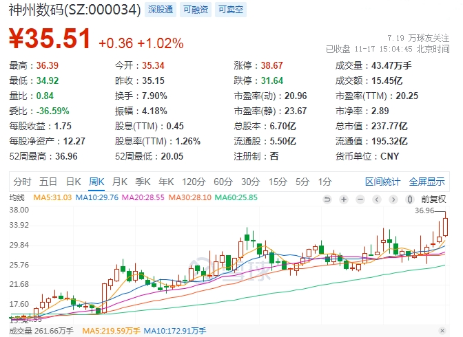Screen dimensions: 463x337
Task: Select the 周K tab
Action: click(96, 182)
